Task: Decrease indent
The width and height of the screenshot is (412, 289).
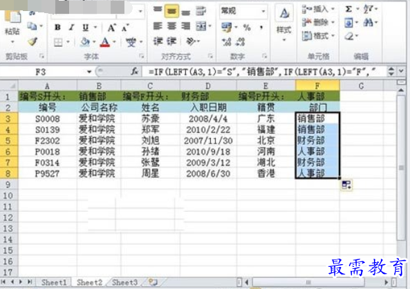Action: pyautogui.click(x=158, y=41)
